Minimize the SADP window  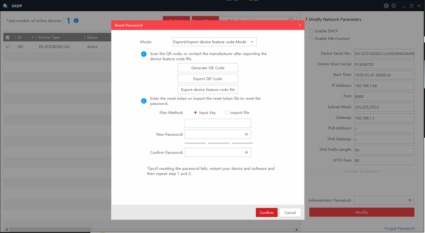[404, 6]
